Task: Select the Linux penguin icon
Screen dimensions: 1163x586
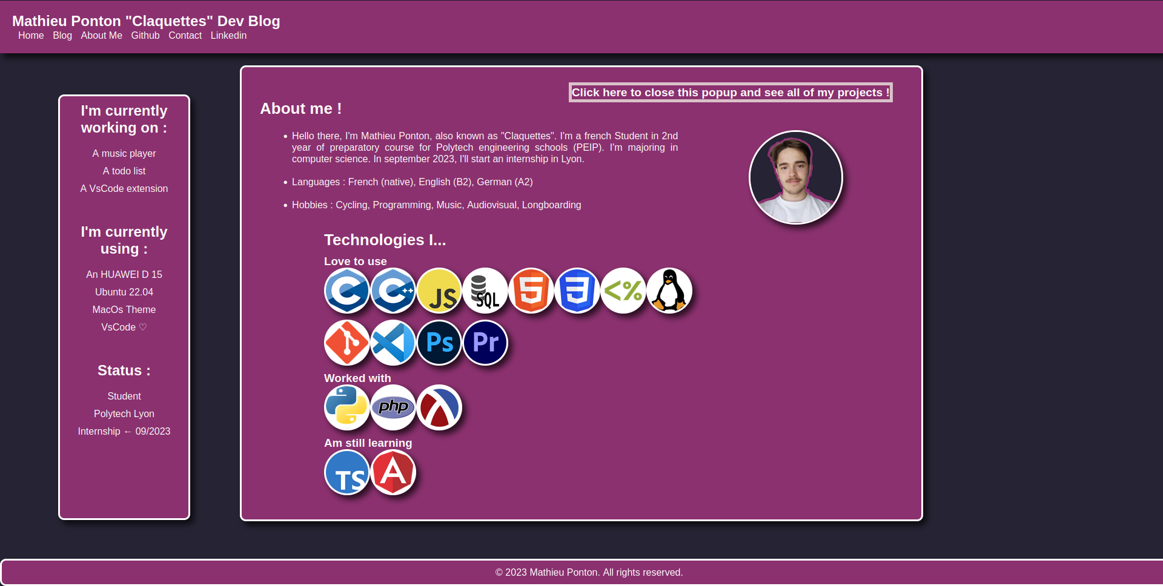Action: click(669, 291)
